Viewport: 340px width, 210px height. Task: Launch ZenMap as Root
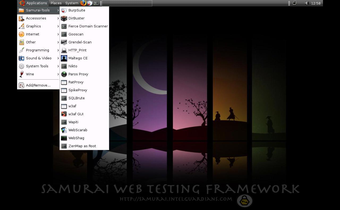(x=82, y=146)
